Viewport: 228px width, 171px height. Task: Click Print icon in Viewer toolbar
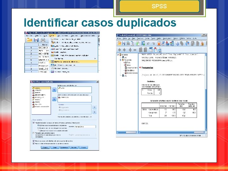128,43
